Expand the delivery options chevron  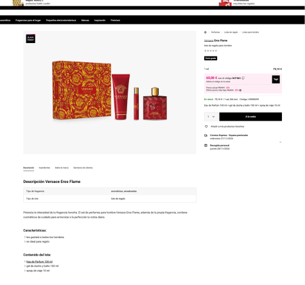coord(280,142)
